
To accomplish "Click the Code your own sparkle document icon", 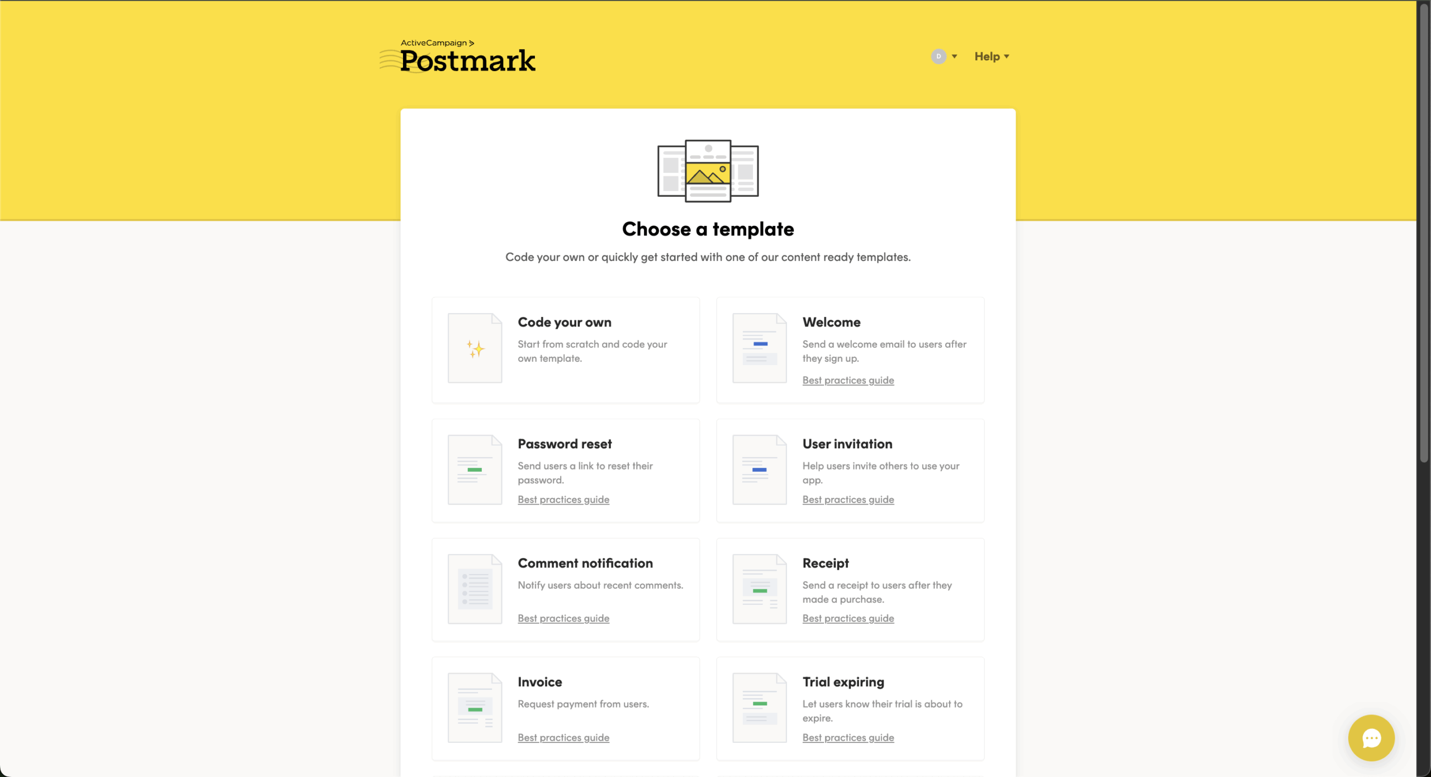I will pyautogui.click(x=475, y=348).
